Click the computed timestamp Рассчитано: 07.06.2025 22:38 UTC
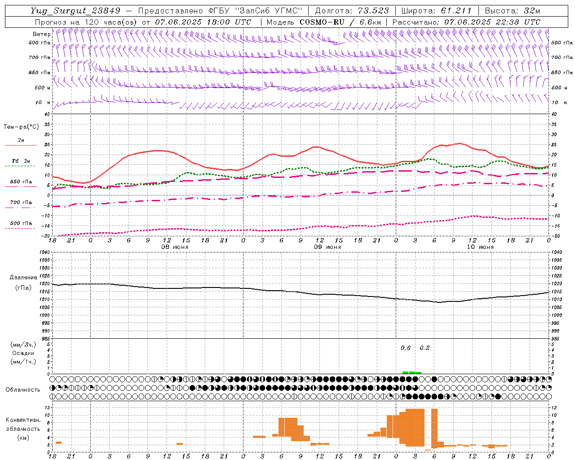This screenshot has height=460, width=575. coord(466,22)
